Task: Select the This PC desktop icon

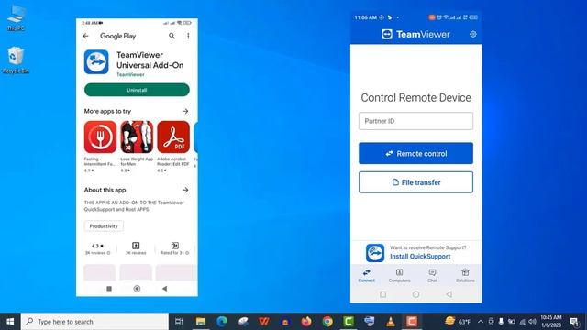Action: pos(16,17)
